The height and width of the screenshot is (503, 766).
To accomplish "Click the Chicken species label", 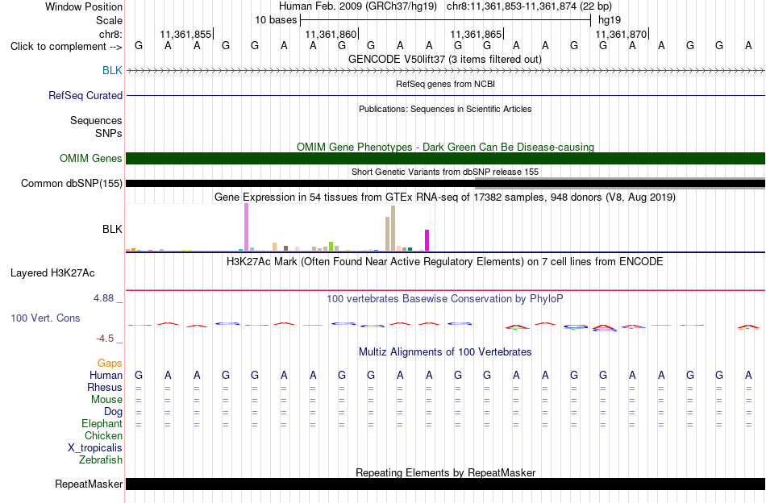I will pyautogui.click(x=103, y=435).
